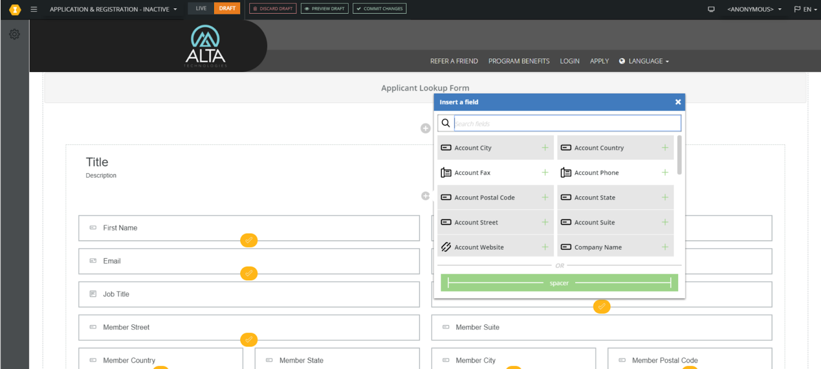Click the orange hexagon app logo
This screenshot has width=821, height=369.
click(x=15, y=9)
